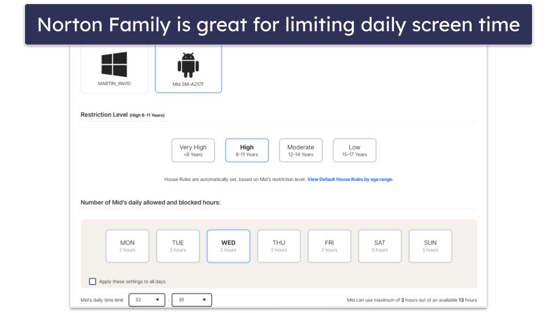
Task: Select the MARTIN_Win10 Windows device
Action: [x=114, y=69]
